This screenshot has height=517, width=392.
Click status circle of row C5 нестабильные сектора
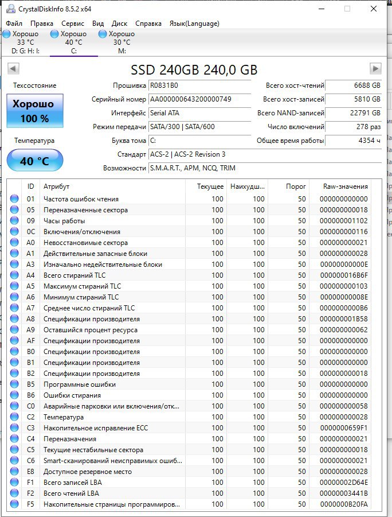[14, 449]
